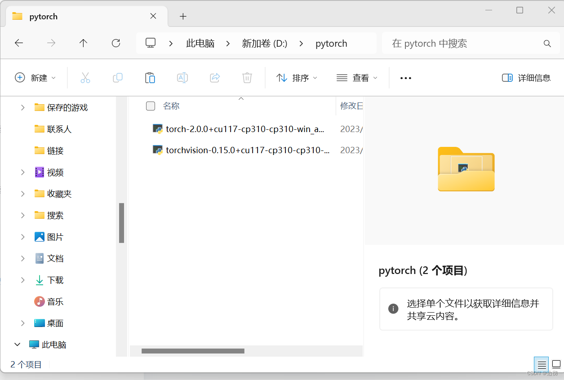Open the three-dot more options menu
564x380 pixels.
click(406, 78)
